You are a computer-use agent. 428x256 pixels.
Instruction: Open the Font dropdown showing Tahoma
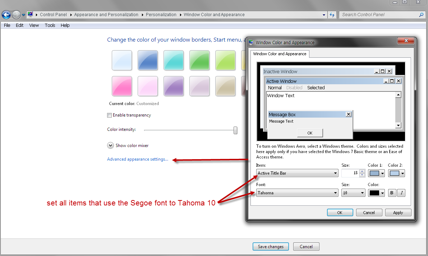tap(297, 193)
